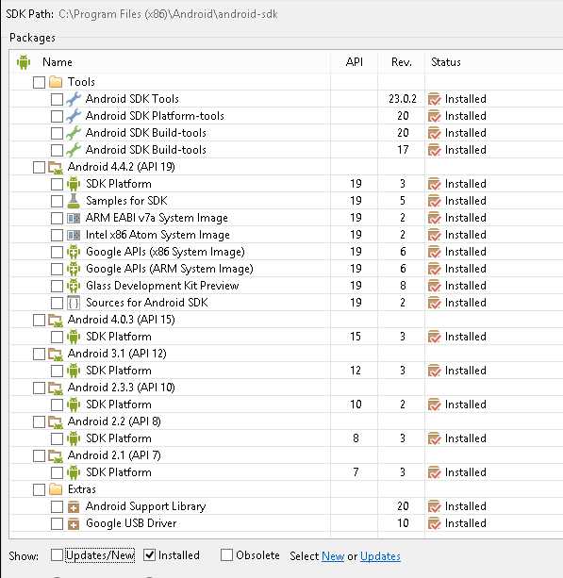Select the Tools group checkbox
This screenshot has width=563, height=578.
coord(39,82)
